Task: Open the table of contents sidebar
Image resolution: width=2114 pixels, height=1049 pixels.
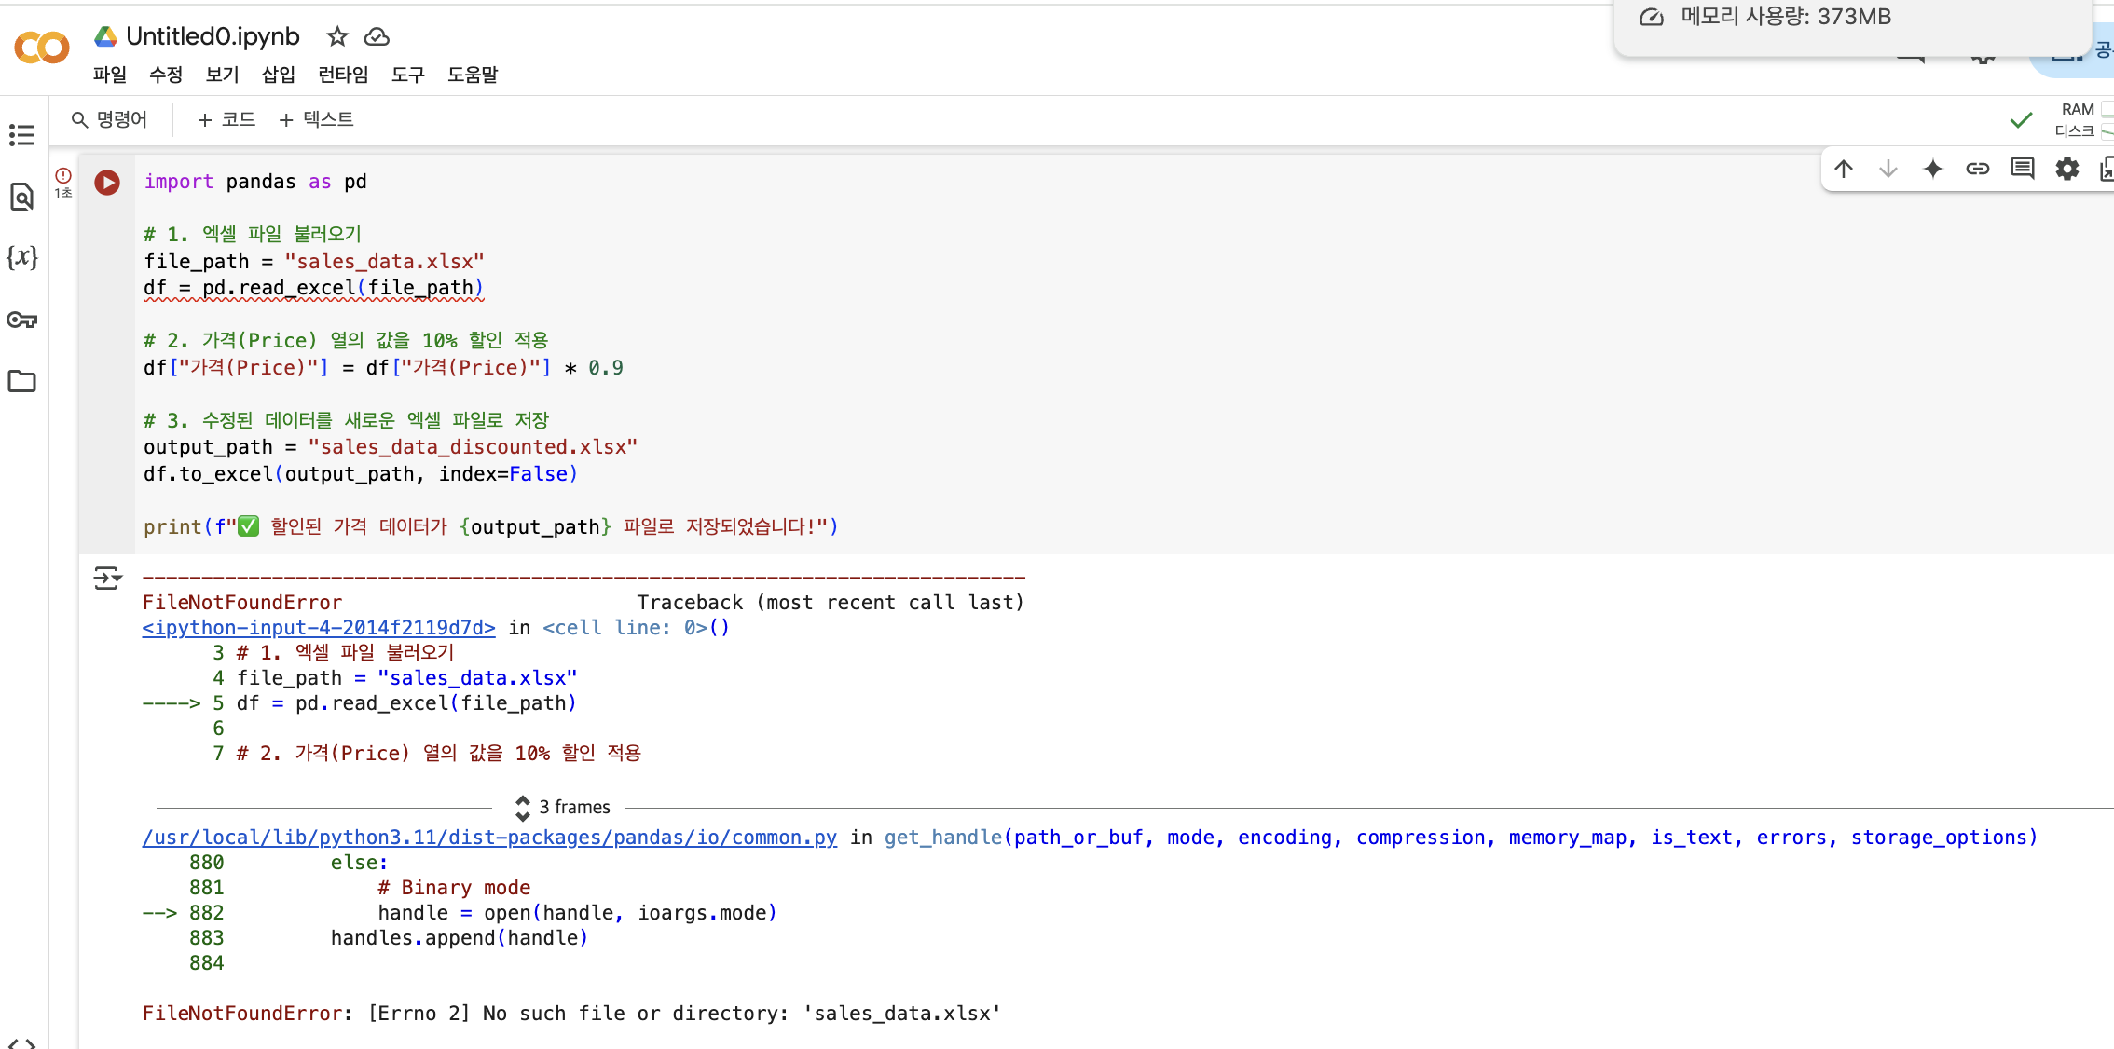Action: [21, 135]
